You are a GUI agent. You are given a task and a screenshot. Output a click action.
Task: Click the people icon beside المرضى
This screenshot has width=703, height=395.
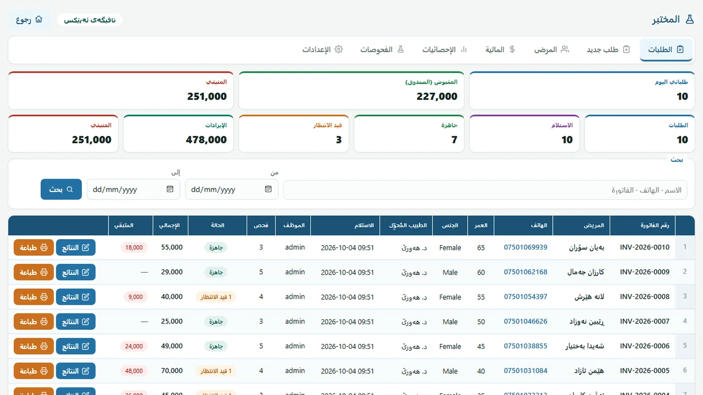coord(565,50)
